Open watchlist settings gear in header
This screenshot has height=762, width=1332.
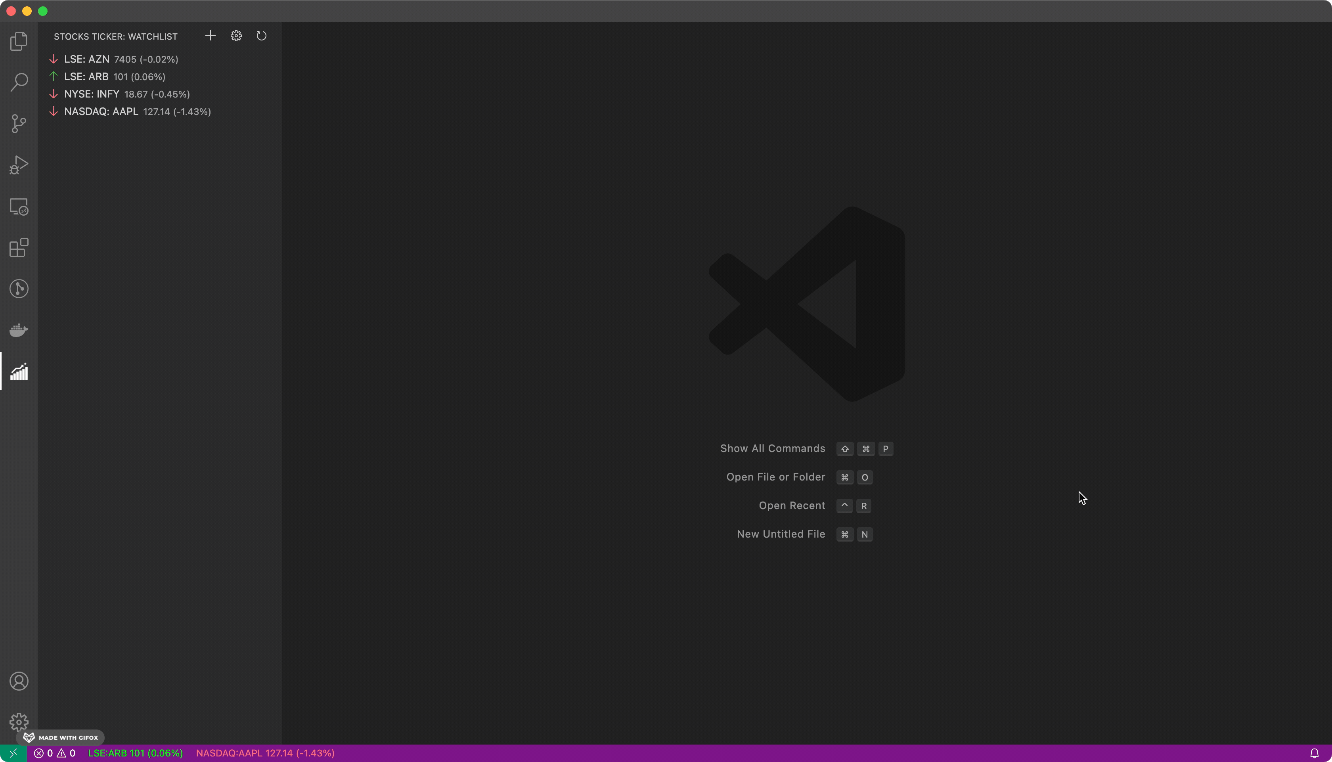click(x=236, y=36)
